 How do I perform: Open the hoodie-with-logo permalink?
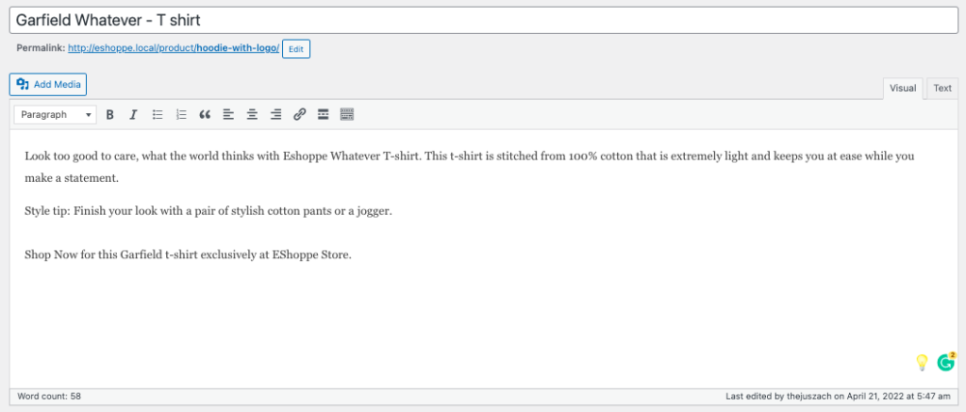[174, 47]
